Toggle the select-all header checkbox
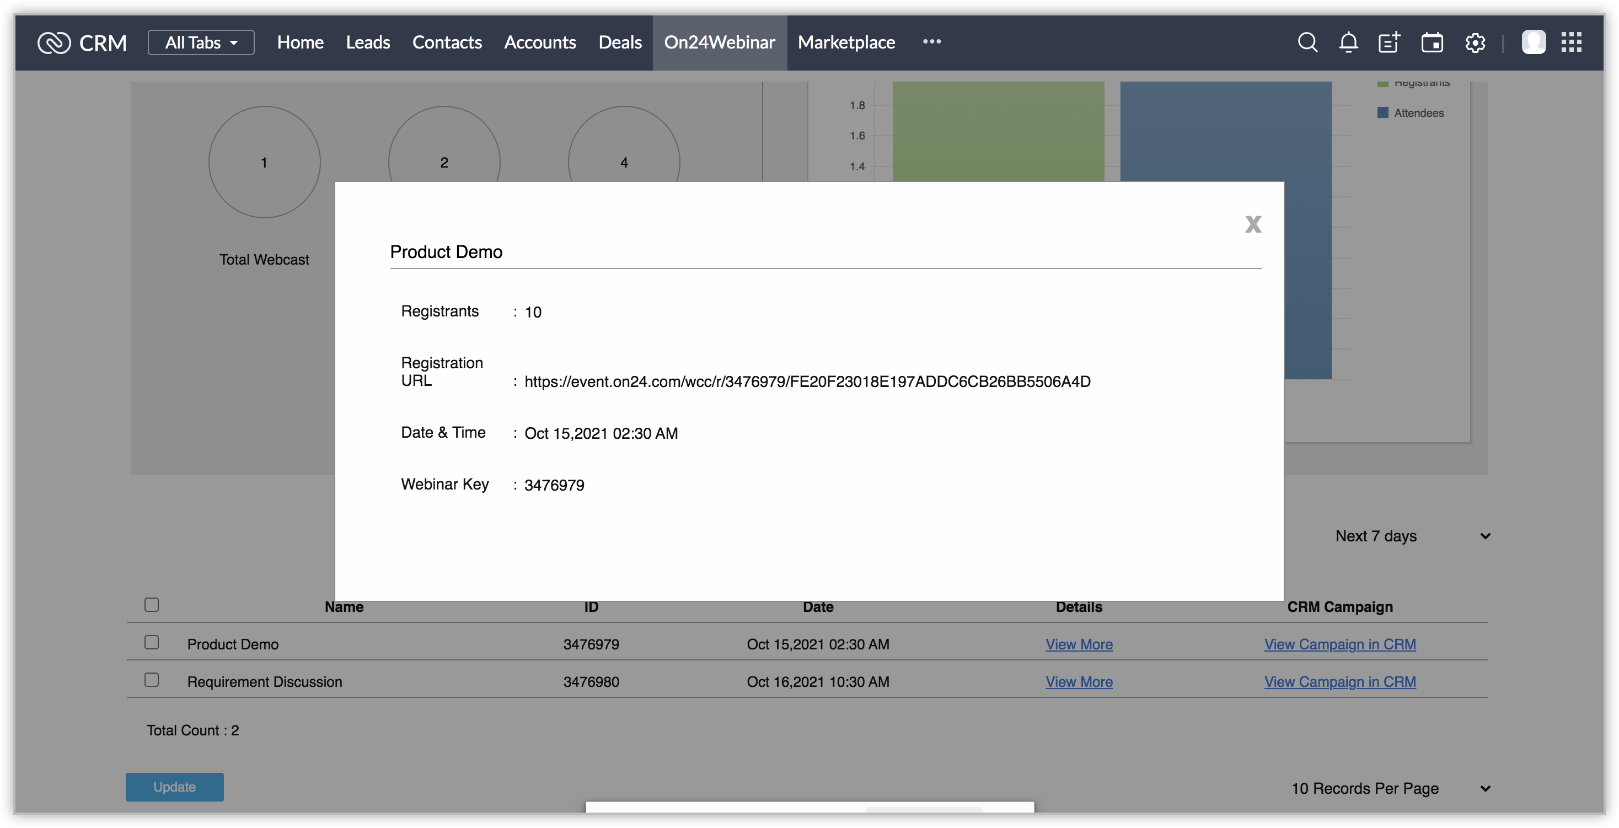This screenshot has width=1619, height=828. click(152, 604)
